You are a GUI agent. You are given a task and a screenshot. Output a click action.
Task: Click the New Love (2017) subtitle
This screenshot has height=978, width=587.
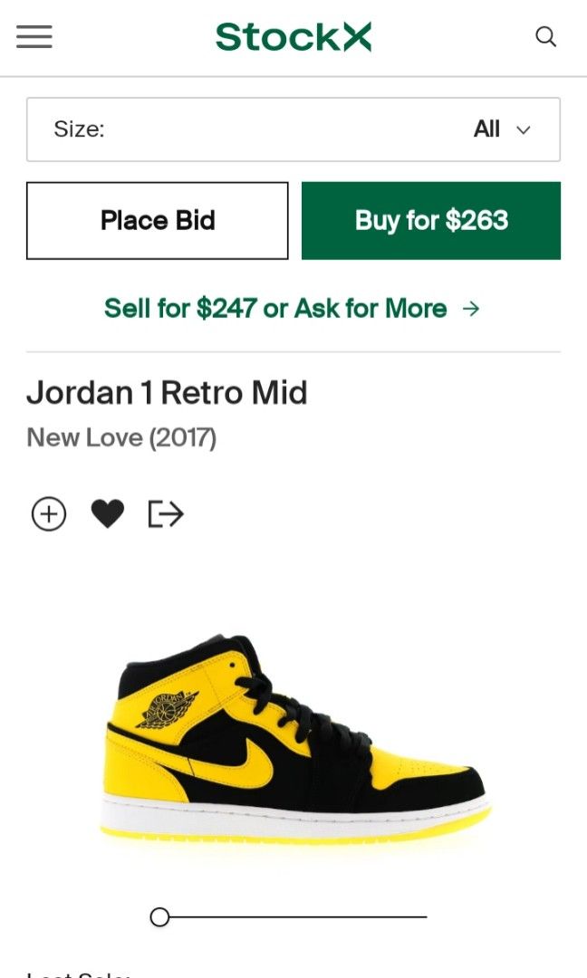tap(121, 437)
